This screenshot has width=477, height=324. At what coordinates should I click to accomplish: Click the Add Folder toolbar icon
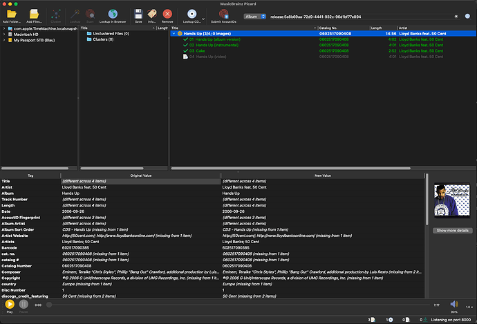12,14
